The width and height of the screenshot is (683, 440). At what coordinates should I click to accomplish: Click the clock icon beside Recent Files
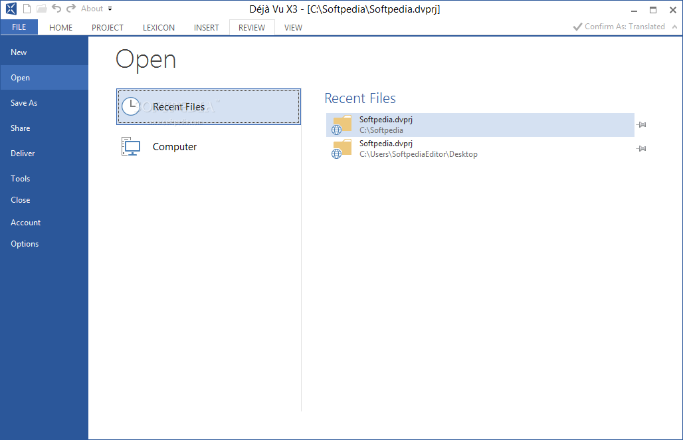tap(131, 106)
